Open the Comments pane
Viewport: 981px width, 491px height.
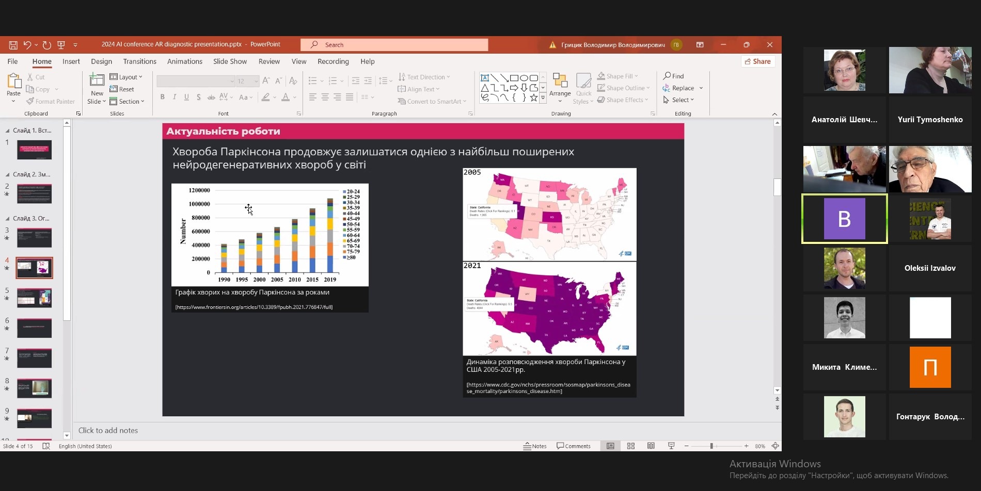(x=573, y=446)
